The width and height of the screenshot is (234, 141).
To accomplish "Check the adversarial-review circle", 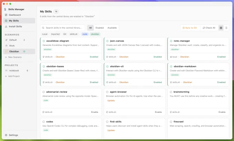I will coord(44,92).
